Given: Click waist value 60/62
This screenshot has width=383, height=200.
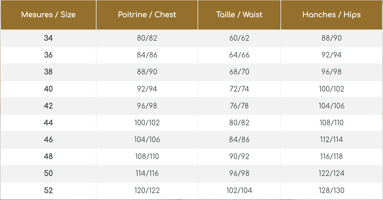Looking at the screenshot, I should pyautogui.click(x=239, y=38).
